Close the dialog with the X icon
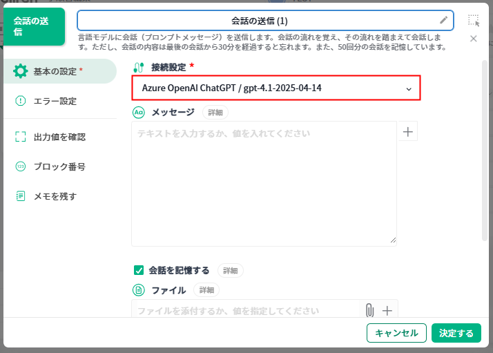 point(473,39)
